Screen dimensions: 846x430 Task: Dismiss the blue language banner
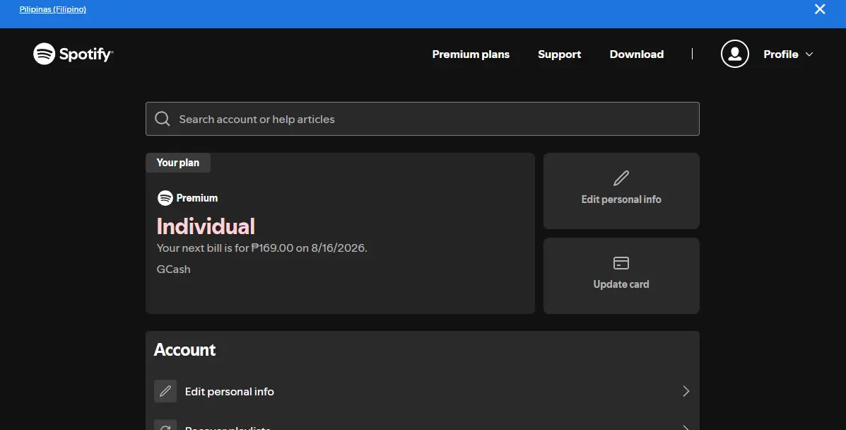pos(820,9)
